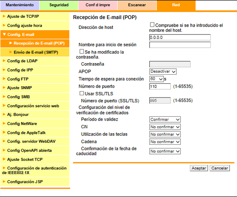The height and width of the screenshot is (197, 237).
Task: Open Configuración JSP
Action: coord(35,182)
